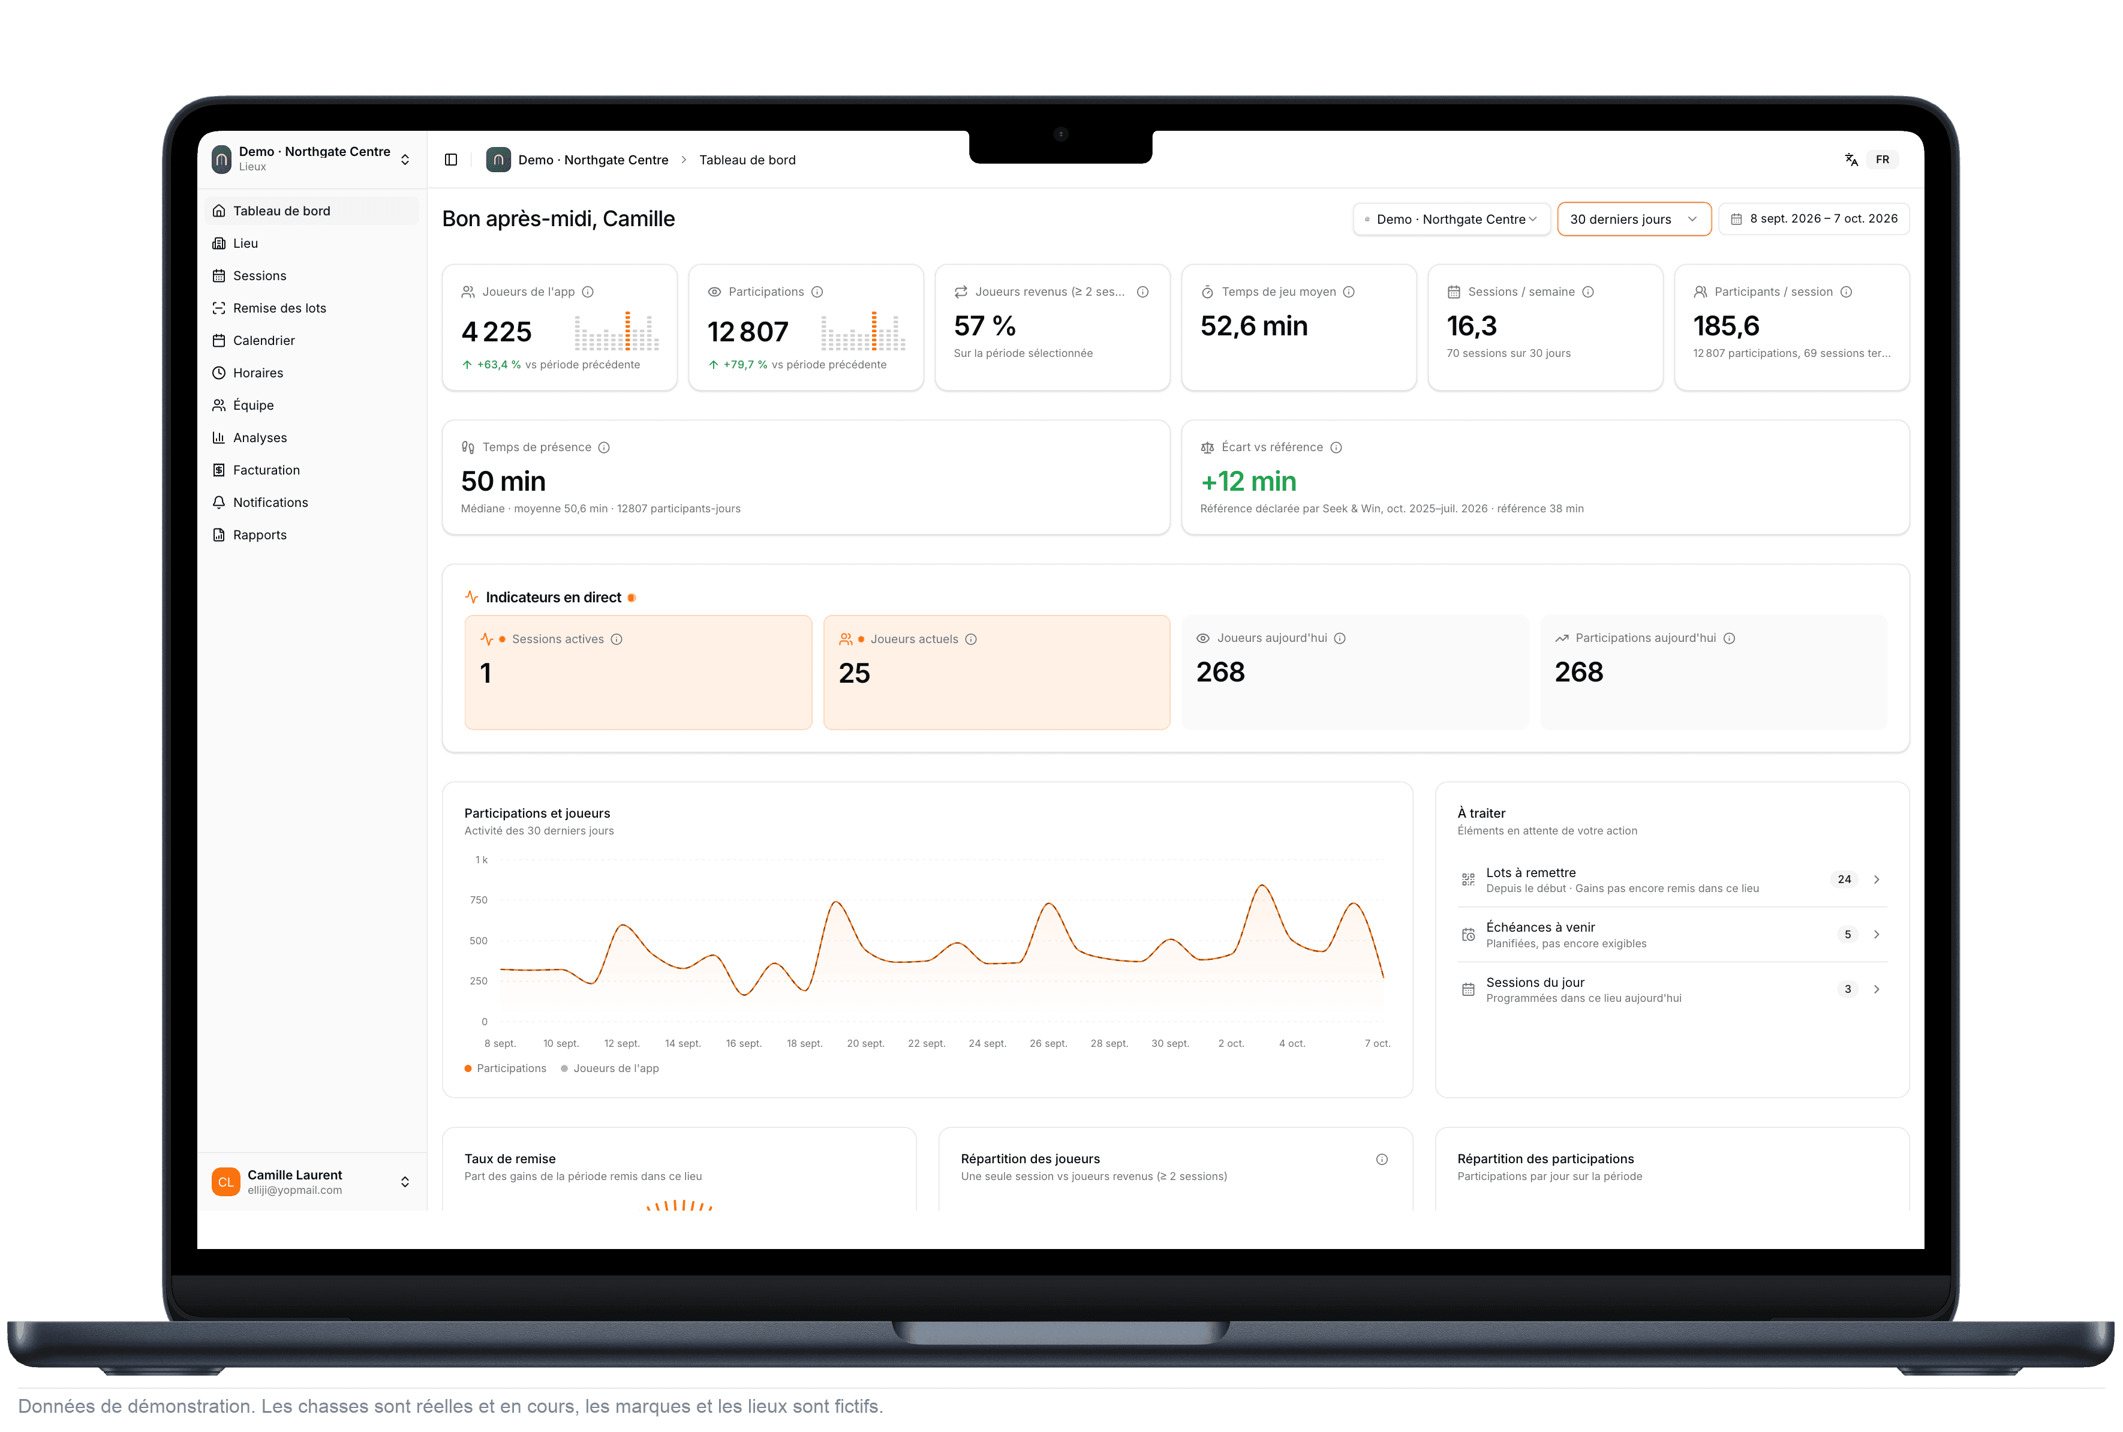Switch language with FR button
This screenshot has height=1432, width=2123.
[x=1882, y=160]
